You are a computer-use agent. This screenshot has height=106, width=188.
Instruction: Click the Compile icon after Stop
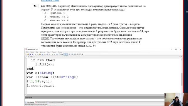(x=57, y=54)
